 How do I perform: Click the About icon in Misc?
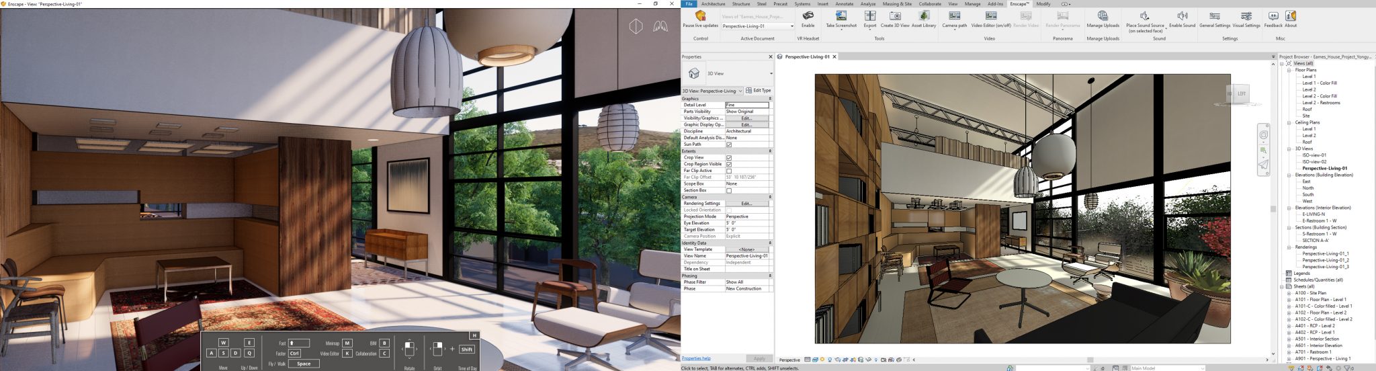point(1291,15)
